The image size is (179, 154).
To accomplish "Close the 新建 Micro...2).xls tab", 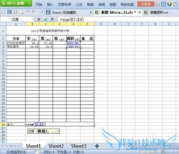I will (x=140, y=12).
